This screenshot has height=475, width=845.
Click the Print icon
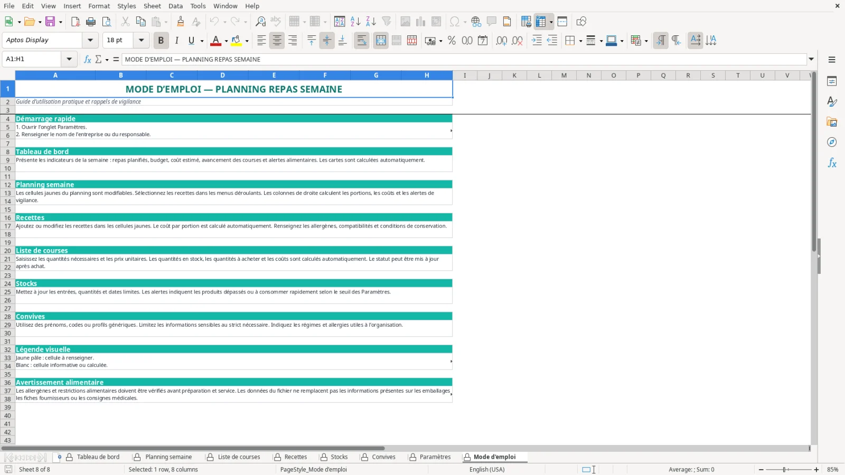[91, 22]
